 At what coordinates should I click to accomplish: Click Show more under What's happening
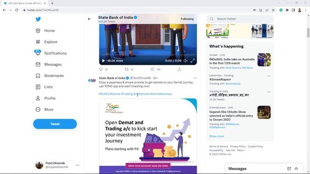(x=217, y=136)
